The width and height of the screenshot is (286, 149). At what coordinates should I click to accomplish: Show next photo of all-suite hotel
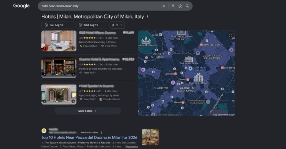pyautogui.click(x=73, y=74)
